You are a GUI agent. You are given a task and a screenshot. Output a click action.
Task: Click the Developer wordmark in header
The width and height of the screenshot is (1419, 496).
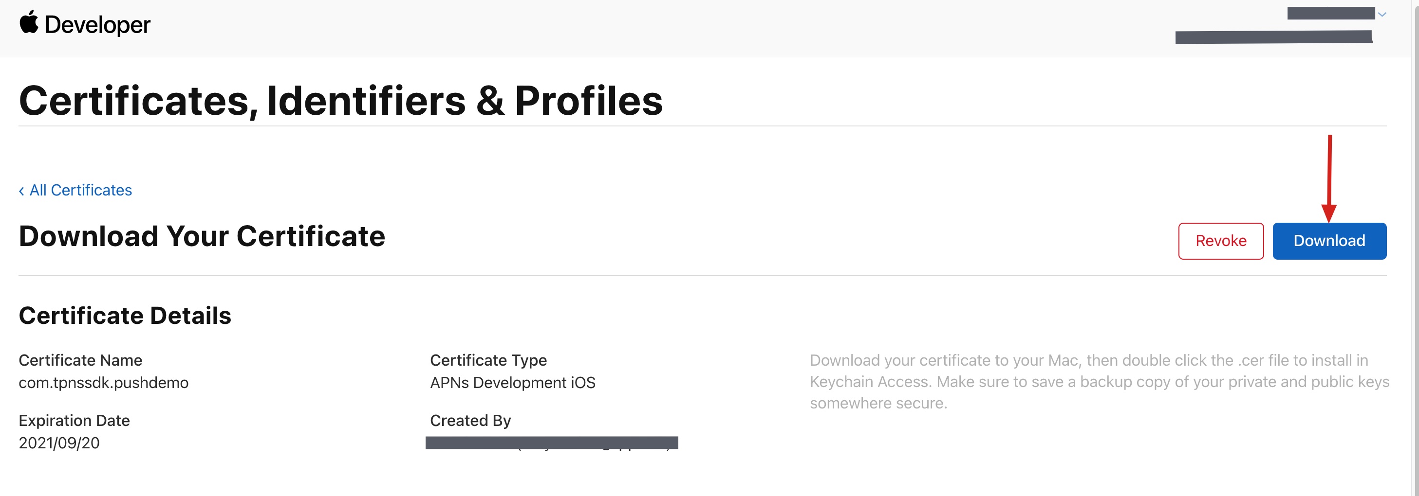click(97, 25)
